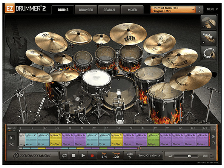
Task: Click the shaker percussion thumbnail
Action: point(208,38)
